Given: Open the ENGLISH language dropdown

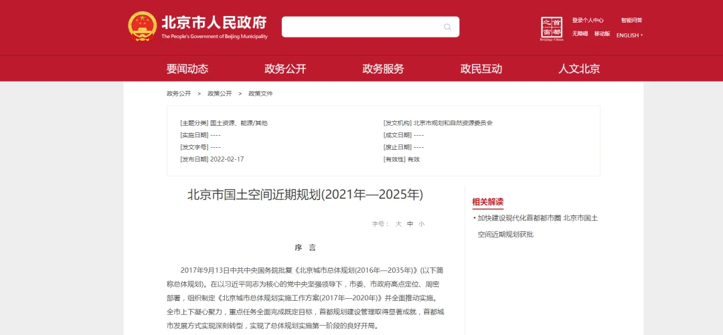Looking at the screenshot, I should [629, 35].
